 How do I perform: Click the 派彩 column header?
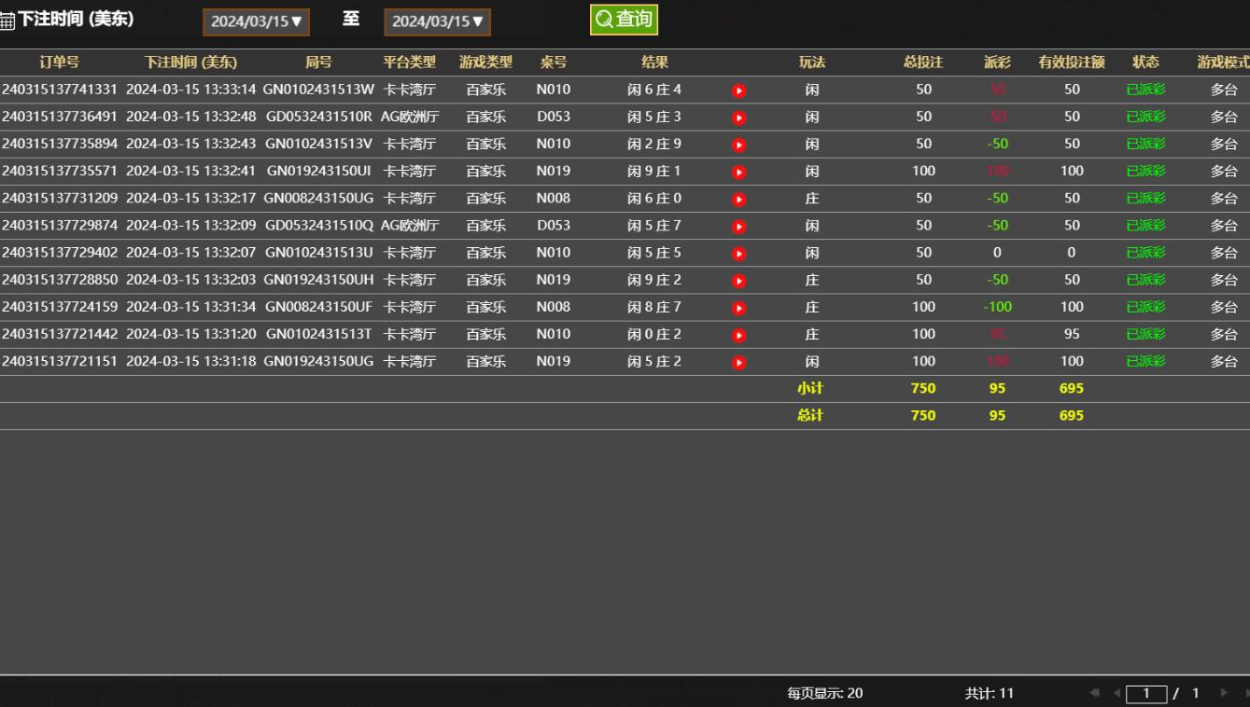click(997, 62)
